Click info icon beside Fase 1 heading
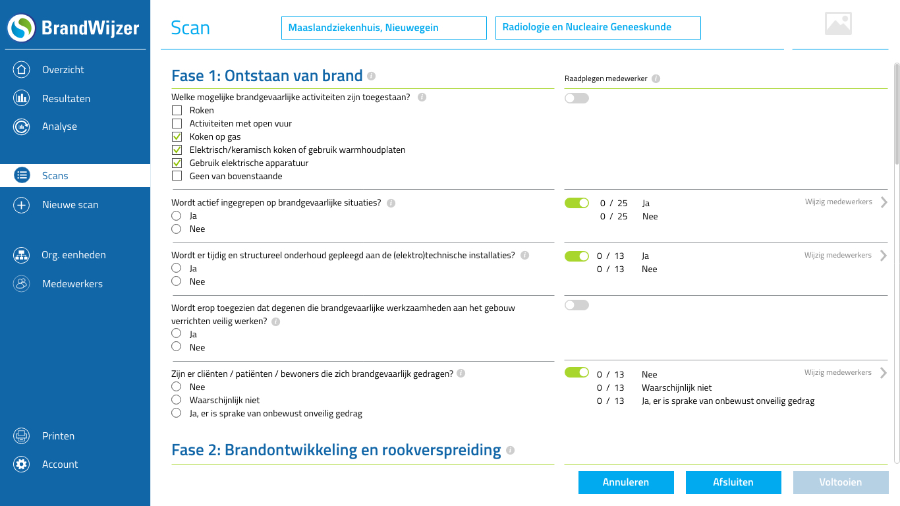 click(372, 76)
